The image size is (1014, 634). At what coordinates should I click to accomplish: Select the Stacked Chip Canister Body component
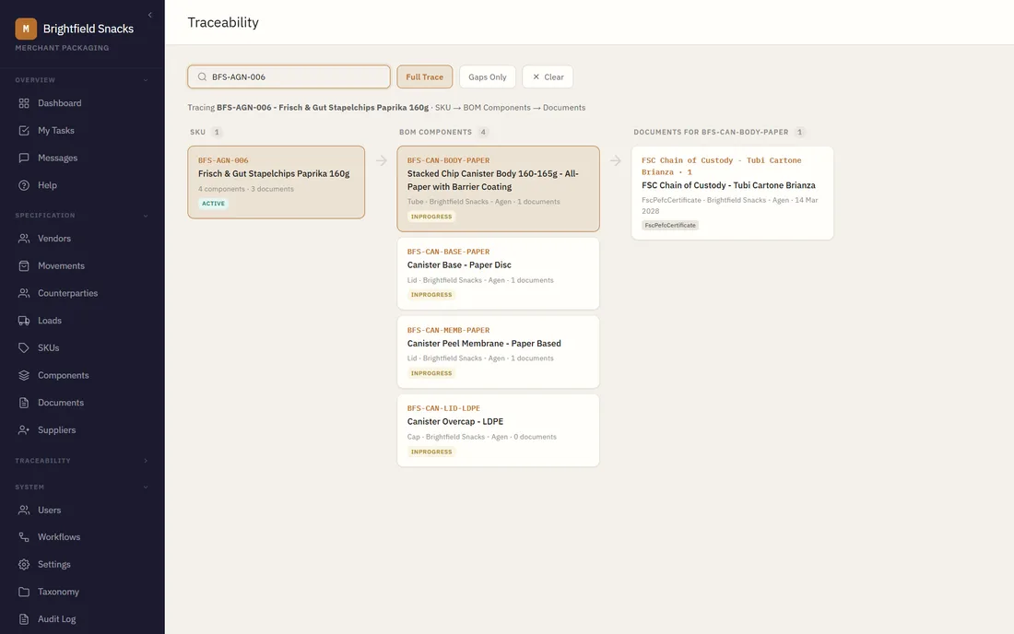point(498,189)
